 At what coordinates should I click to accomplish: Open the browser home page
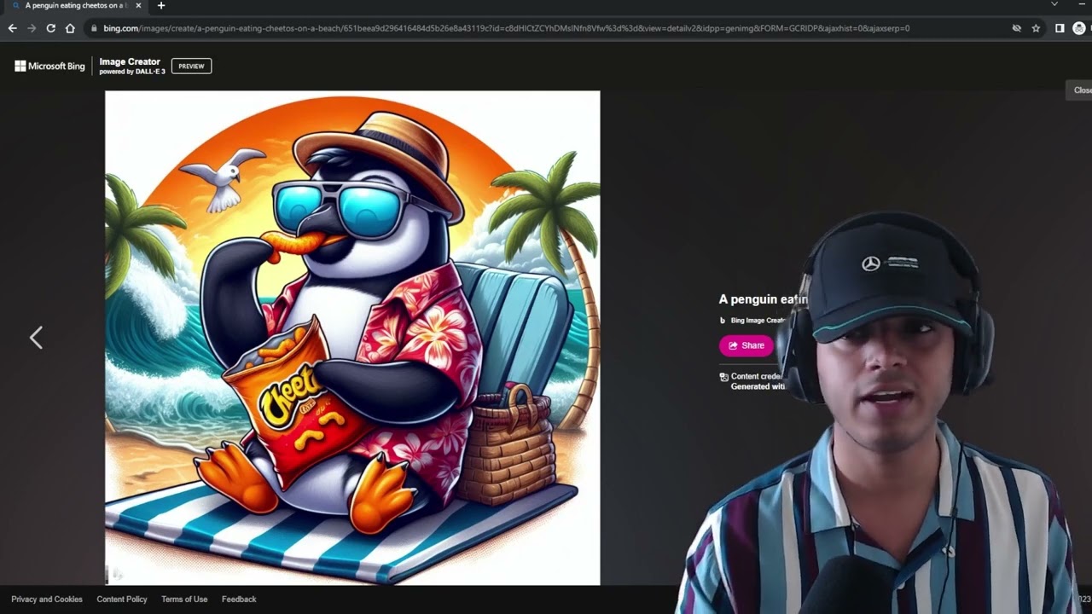[70, 28]
